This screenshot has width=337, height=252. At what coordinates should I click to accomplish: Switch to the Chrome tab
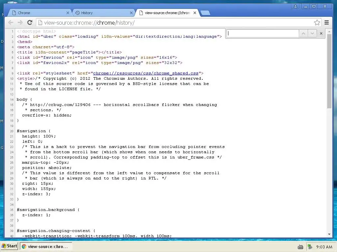pos(40,13)
